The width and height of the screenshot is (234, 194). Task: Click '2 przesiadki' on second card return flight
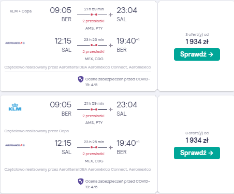[x=93, y=154]
